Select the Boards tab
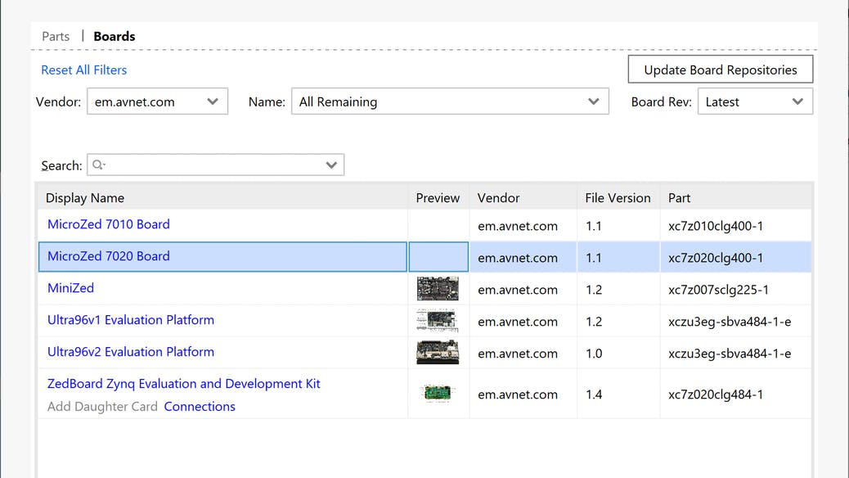Viewport: 849px width, 478px height. pos(115,36)
